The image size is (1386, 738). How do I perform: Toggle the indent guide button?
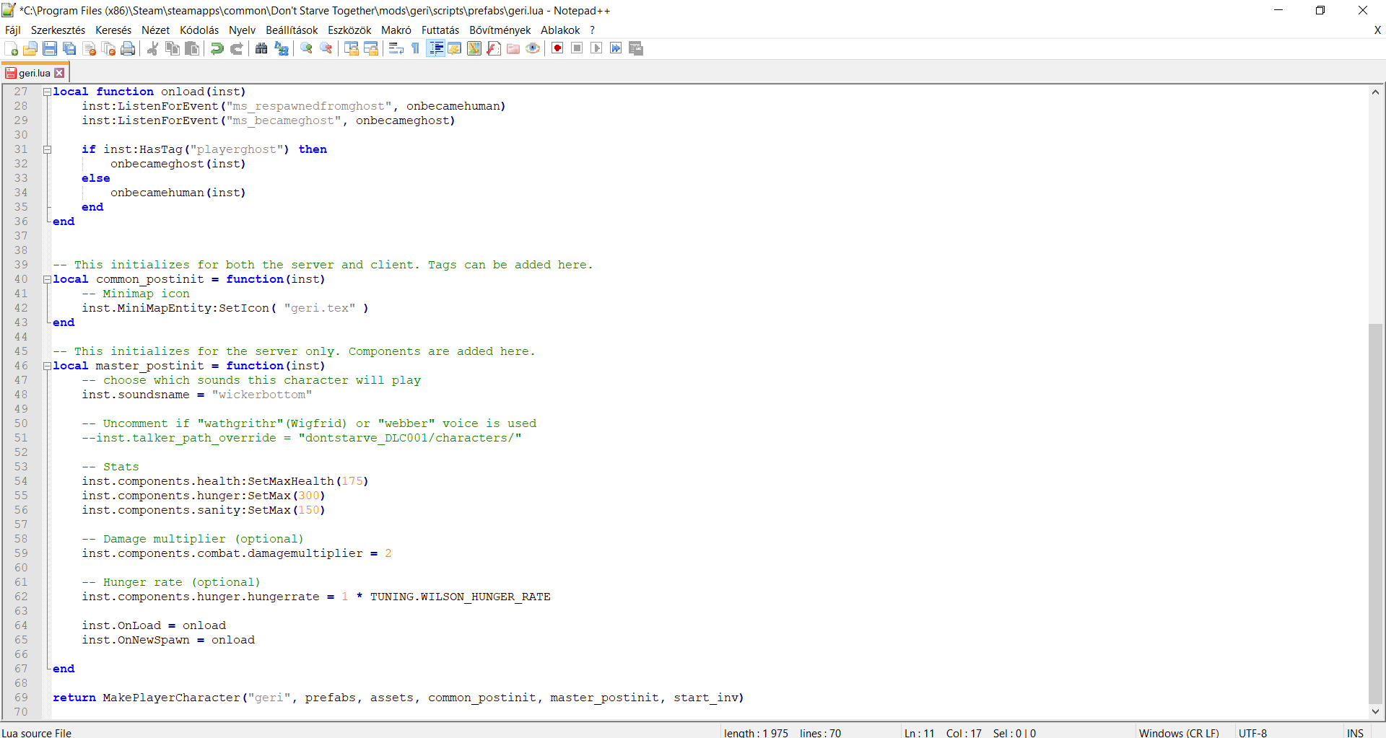(435, 48)
